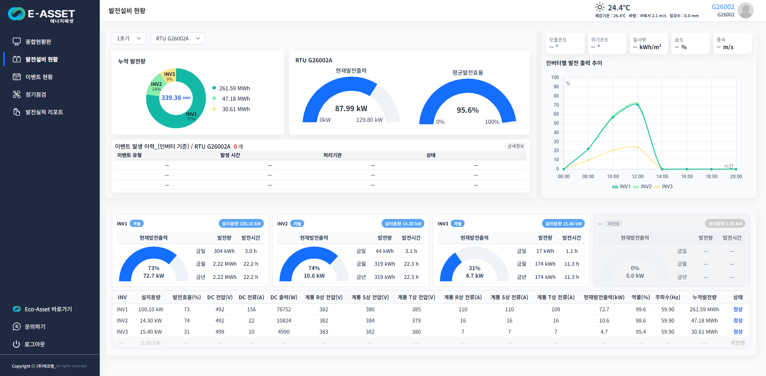Image resolution: width=766 pixels, height=376 pixels.
Task: Toggle INV3 series in chart legend
Action: tap(663, 187)
